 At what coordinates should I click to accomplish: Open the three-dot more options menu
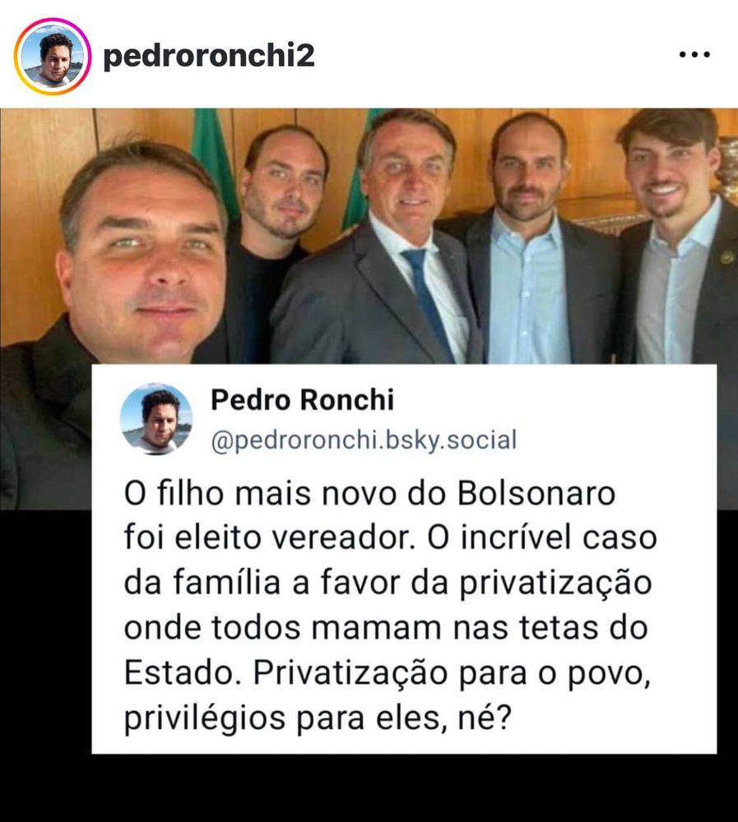(x=694, y=54)
